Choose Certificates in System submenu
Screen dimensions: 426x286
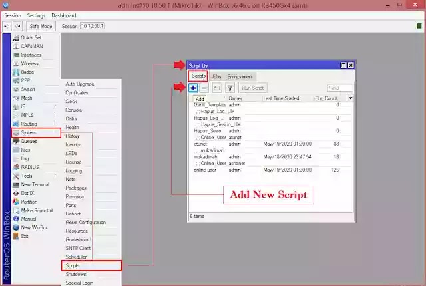(x=77, y=93)
